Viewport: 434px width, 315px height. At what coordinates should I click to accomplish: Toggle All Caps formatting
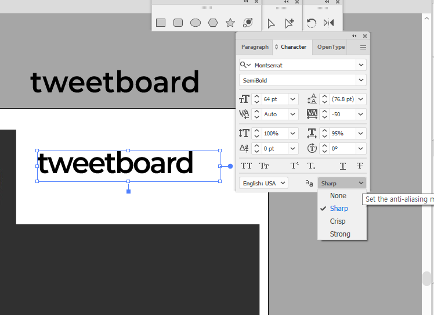247,166
